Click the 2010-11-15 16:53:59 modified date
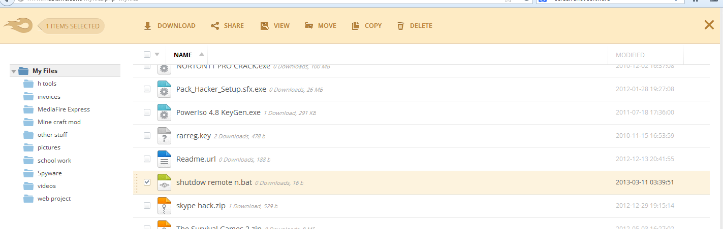Image resolution: width=723 pixels, height=229 pixels. click(x=645, y=136)
